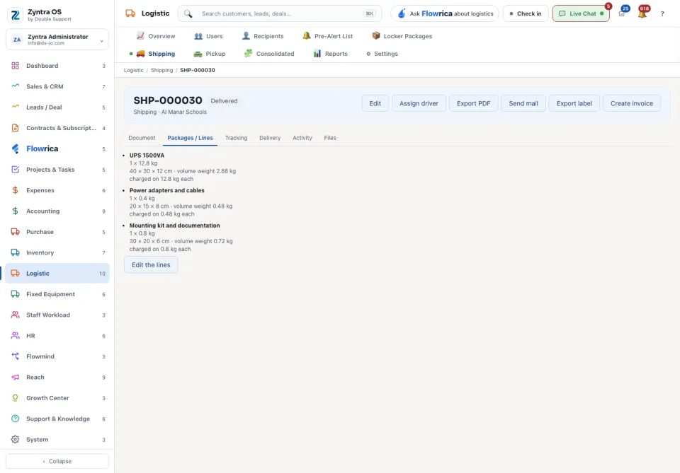Collapse the sidebar

coord(57,461)
